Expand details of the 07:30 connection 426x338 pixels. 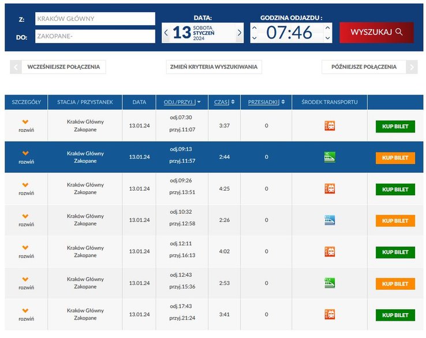tap(26, 126)
